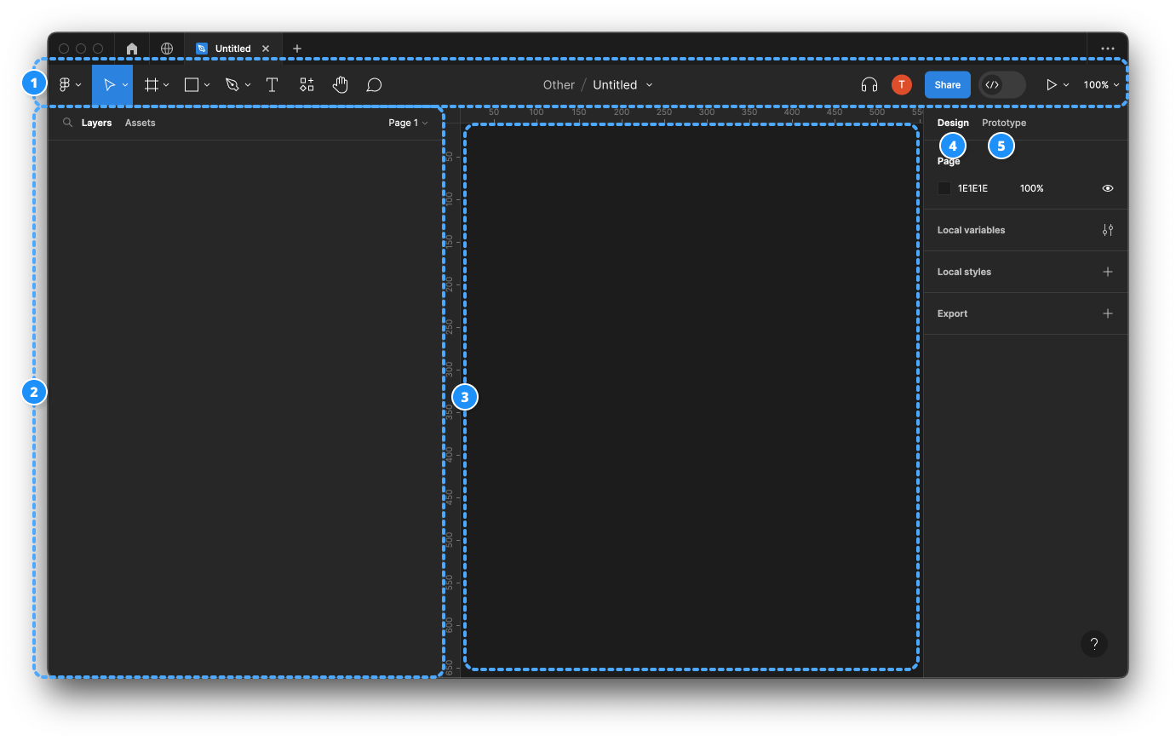The image size is (1176, 741).
Task: Click the page background color swatch
Action: coord(944,188)
